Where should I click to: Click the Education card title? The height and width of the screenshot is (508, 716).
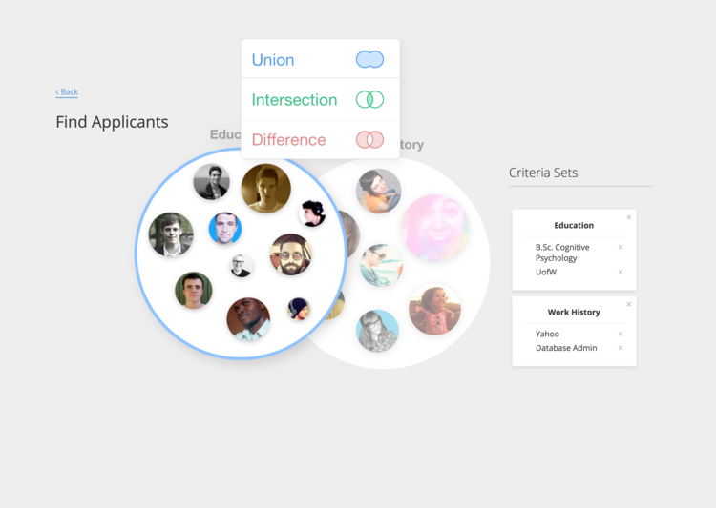click(574, 225)
